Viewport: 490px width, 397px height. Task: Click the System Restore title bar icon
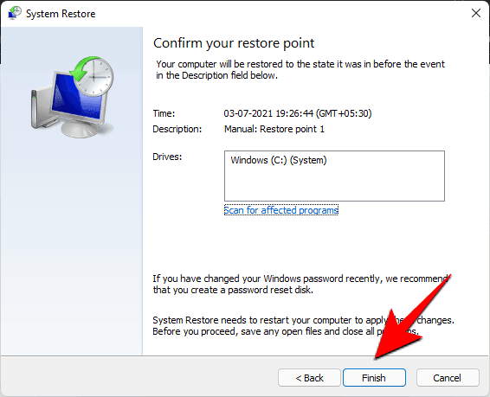15,13
